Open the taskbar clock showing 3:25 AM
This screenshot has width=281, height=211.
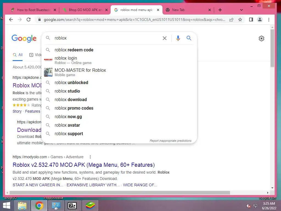click(269, 206)
